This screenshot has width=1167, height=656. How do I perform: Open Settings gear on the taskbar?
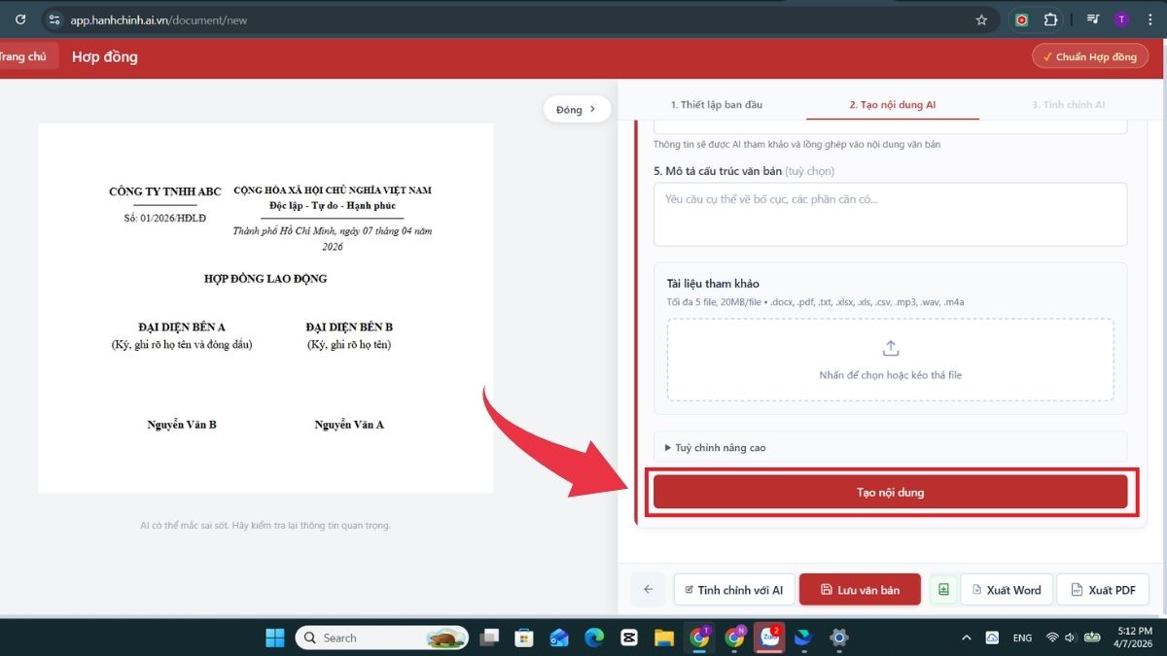(x=839, y=638)
